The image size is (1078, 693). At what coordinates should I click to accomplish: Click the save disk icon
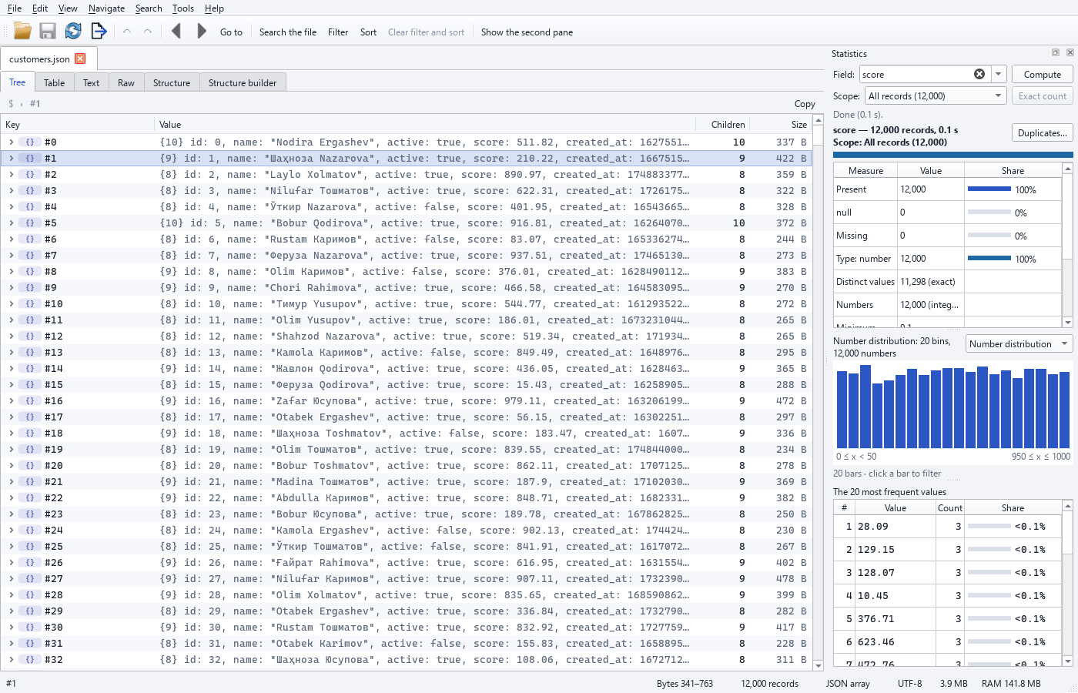coord(48,31)
